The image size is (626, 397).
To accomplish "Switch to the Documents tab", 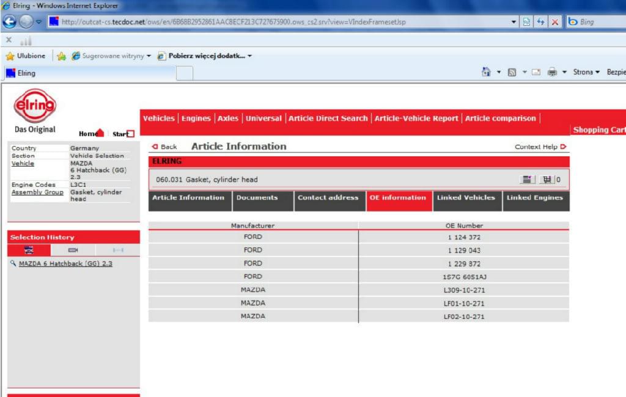I will point(263,201).
